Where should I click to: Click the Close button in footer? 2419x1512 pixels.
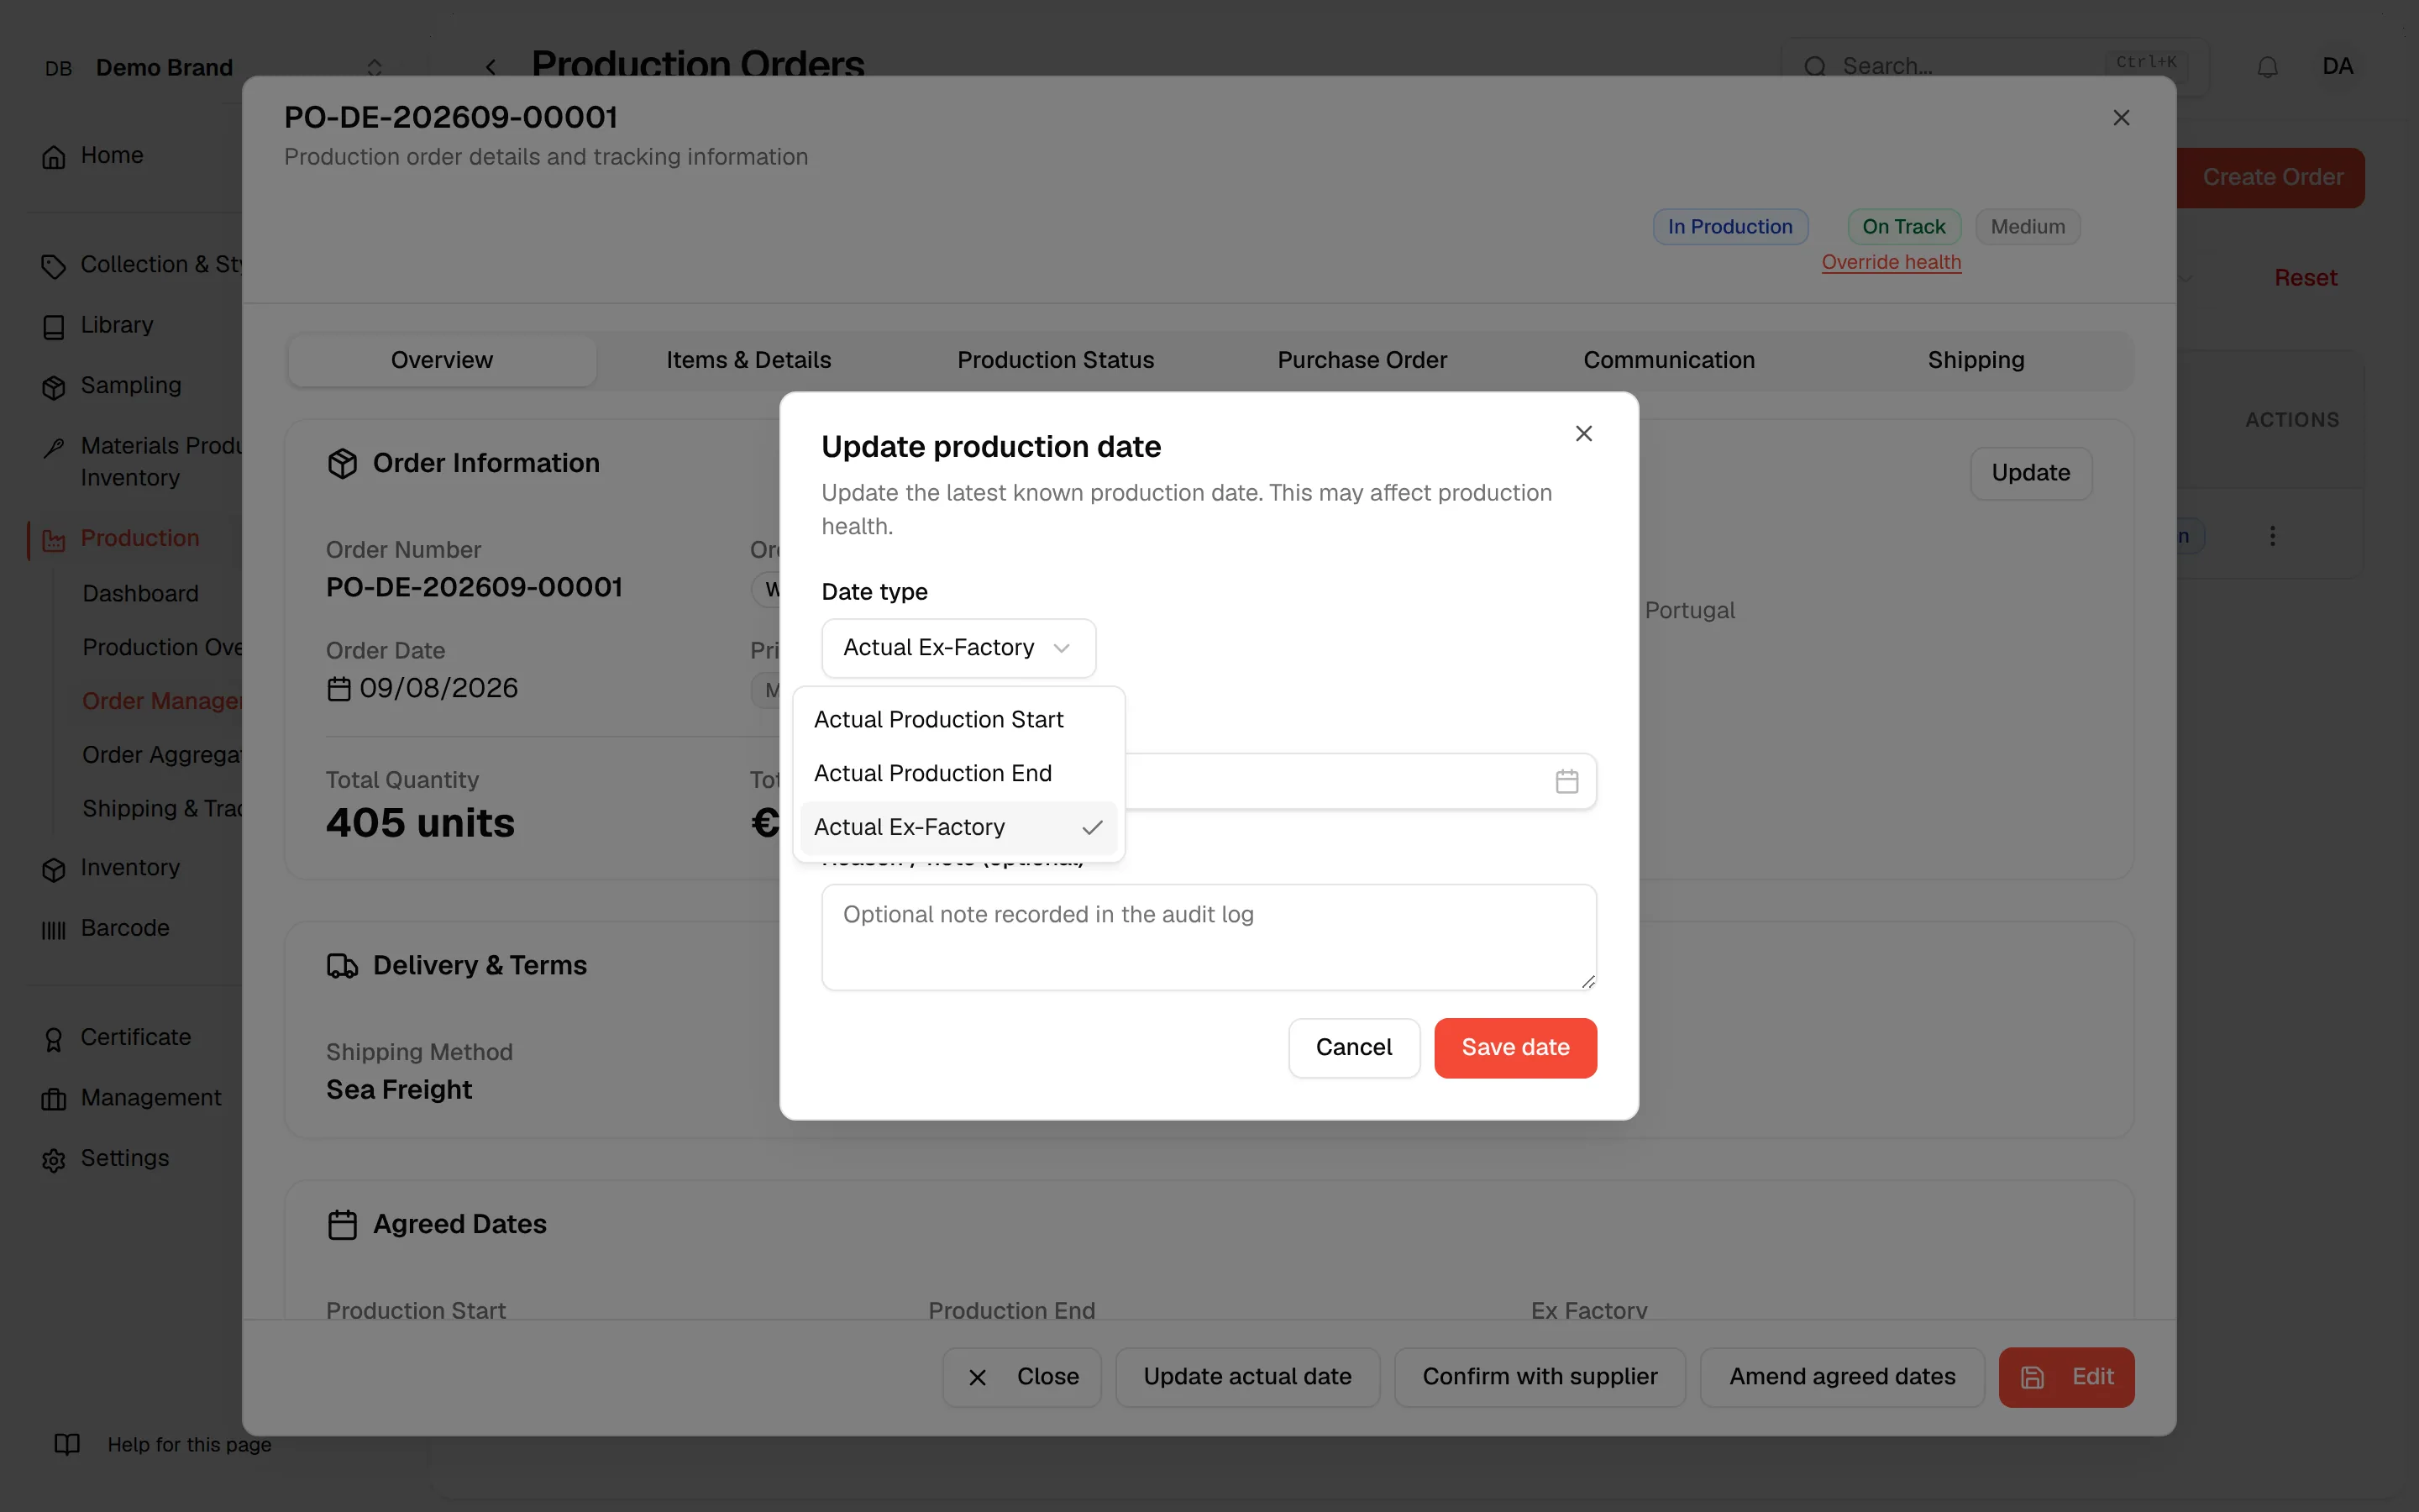(x=1021, y=1377)
